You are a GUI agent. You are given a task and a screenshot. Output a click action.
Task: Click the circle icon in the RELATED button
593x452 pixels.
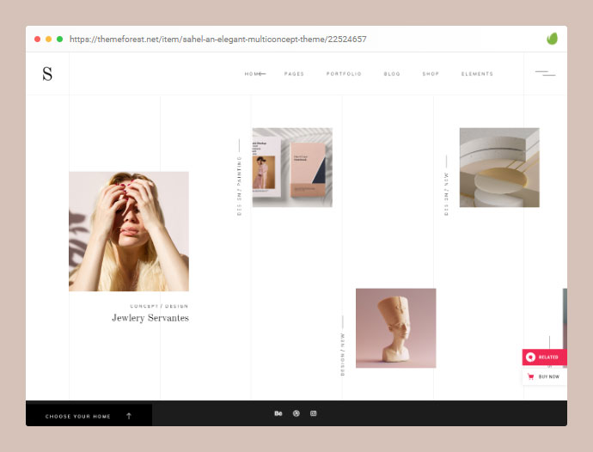[x=530, y=357]
